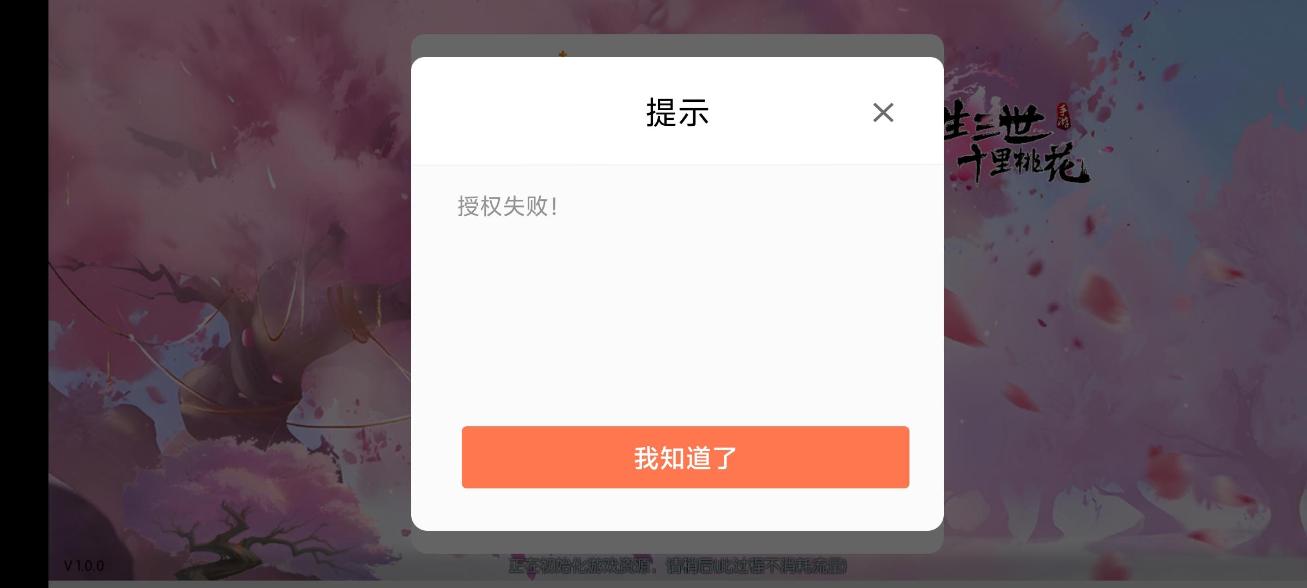
Task: Tap the small orange mark atop the dimmed dialog
Action: click(x=563, y=54)
